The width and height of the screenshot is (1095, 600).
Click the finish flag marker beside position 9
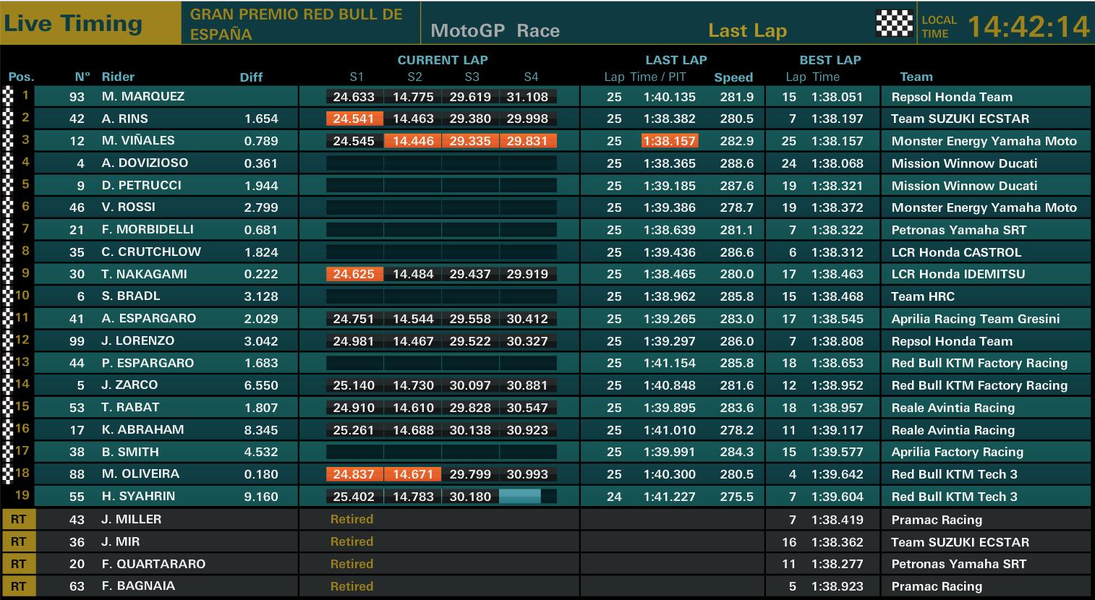(x=9, y=274)
